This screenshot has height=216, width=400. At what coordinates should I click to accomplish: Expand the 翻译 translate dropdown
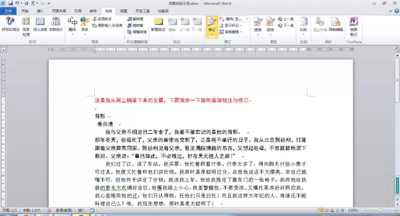72,34
